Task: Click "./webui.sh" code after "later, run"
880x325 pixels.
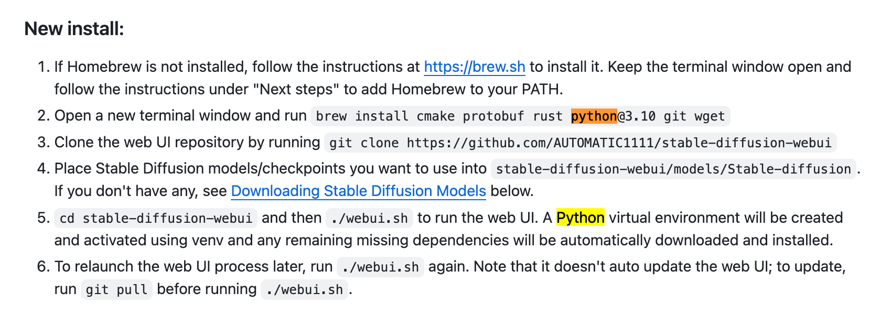Action: coord(380,267)
